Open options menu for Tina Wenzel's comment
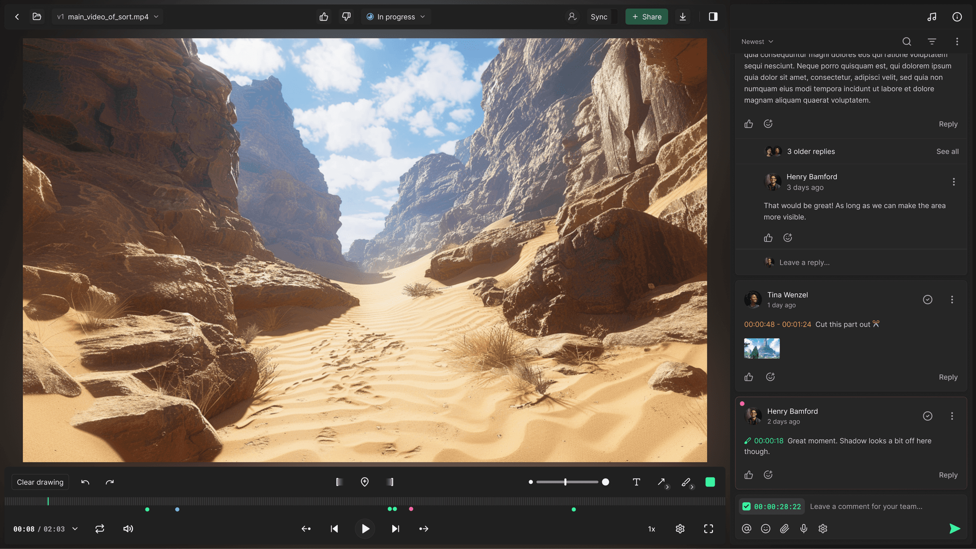976x549 pixels. [x=952, y=300]
